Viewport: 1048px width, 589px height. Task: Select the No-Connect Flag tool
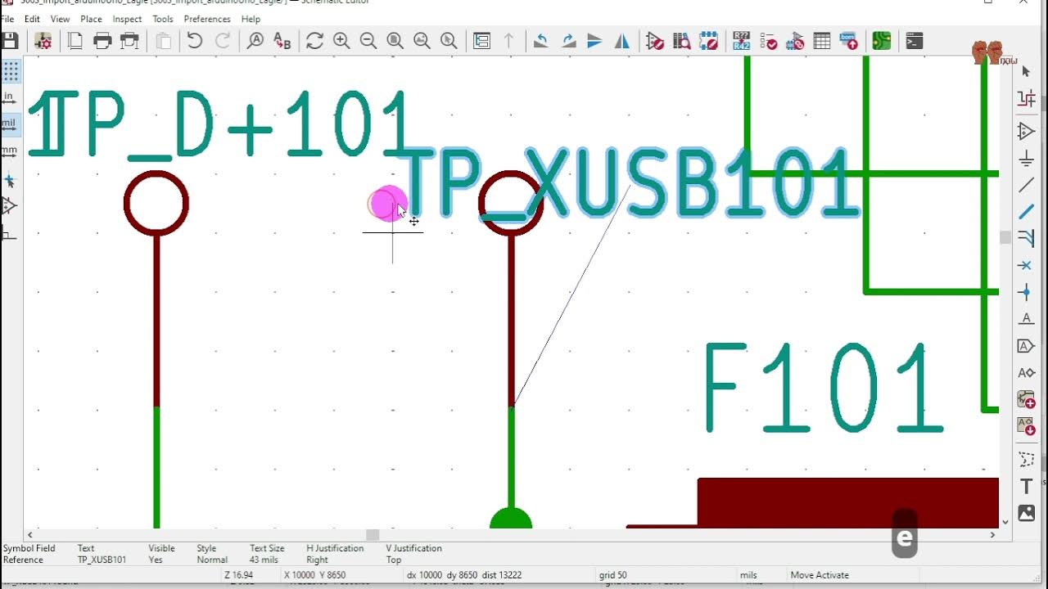(1026, 265)
